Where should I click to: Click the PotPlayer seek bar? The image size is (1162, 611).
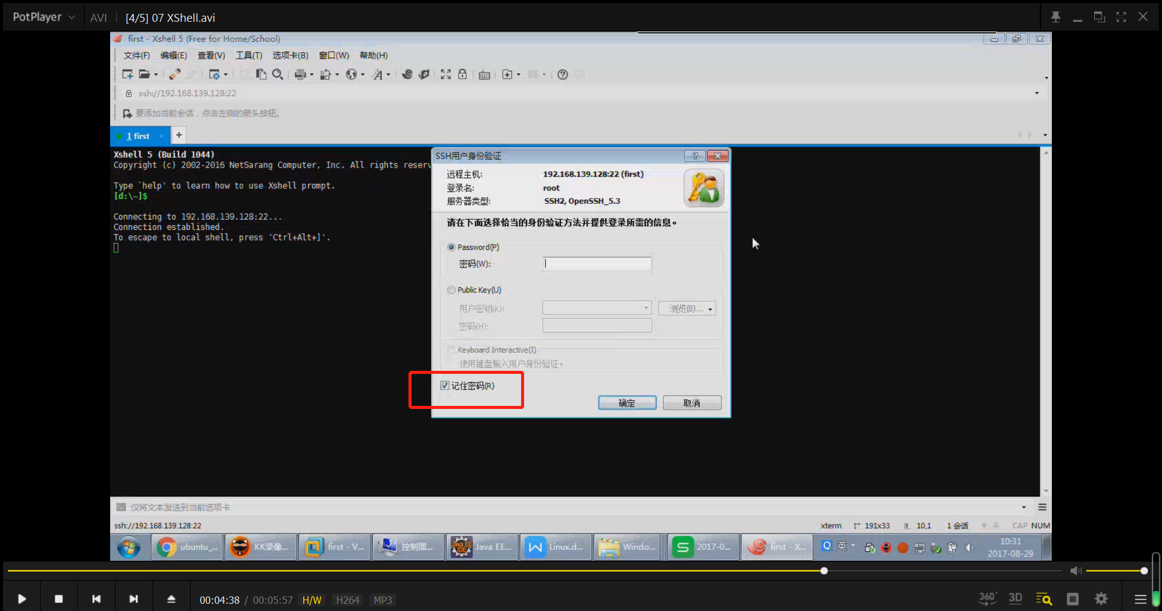[534, 570]
